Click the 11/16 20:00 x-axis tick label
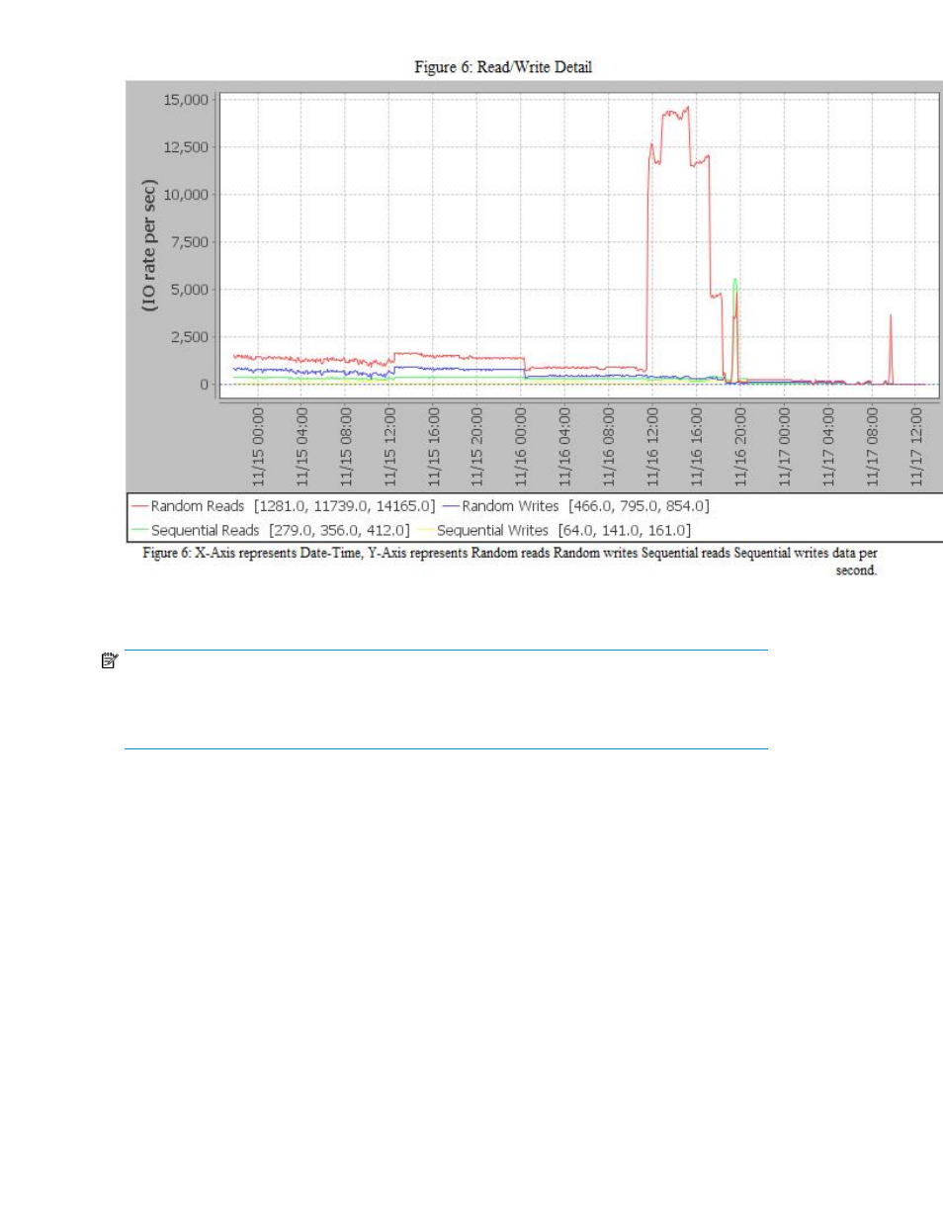The width and height of the screenshot is (943, 1221). 740,446
